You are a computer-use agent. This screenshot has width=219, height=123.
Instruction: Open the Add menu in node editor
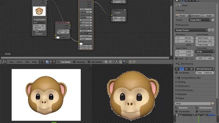[x=27, y=62]
